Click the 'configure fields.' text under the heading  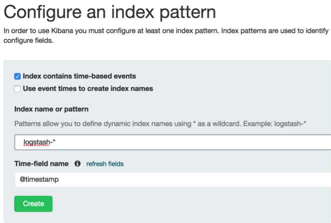[x=28, y=40]
